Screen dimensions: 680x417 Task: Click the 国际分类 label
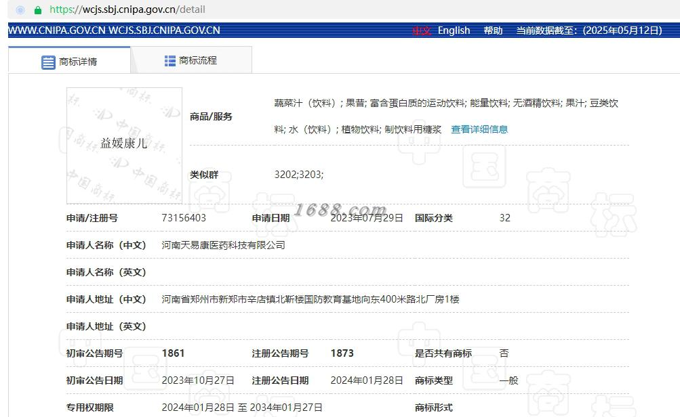click(434, 218)
